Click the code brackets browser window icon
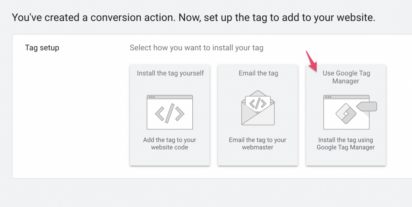The height and width of the screenshot is (207, 412). [170, 112]
